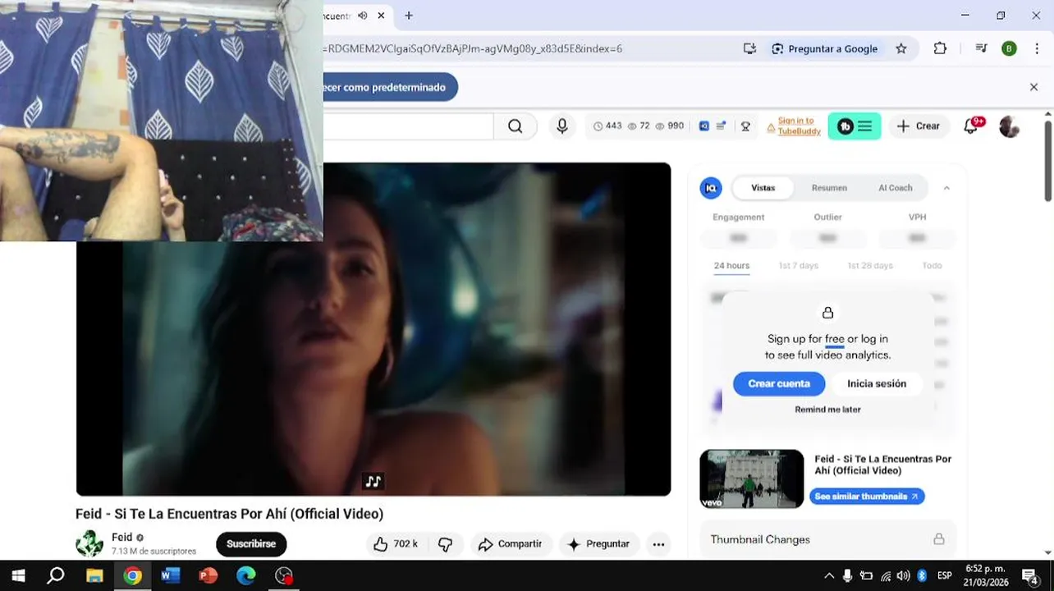Open the TubeBuddy menu button
This screenshot has width=1054, height=591.
tap(855, 126)
